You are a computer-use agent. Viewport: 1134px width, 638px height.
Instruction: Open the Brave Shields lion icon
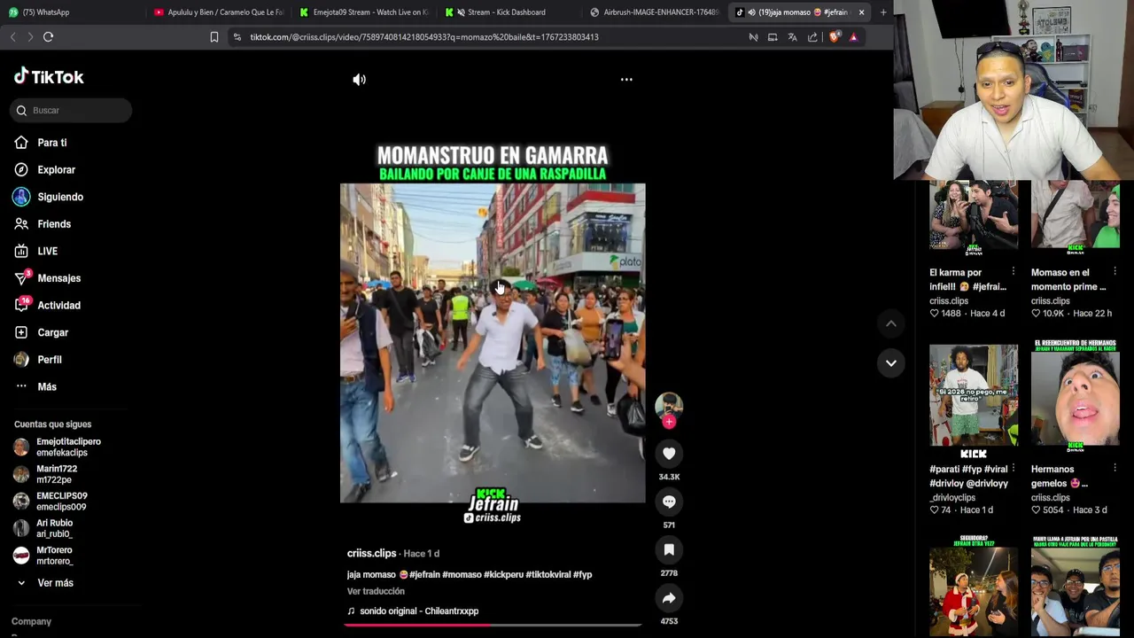click(x=834, y=37)
